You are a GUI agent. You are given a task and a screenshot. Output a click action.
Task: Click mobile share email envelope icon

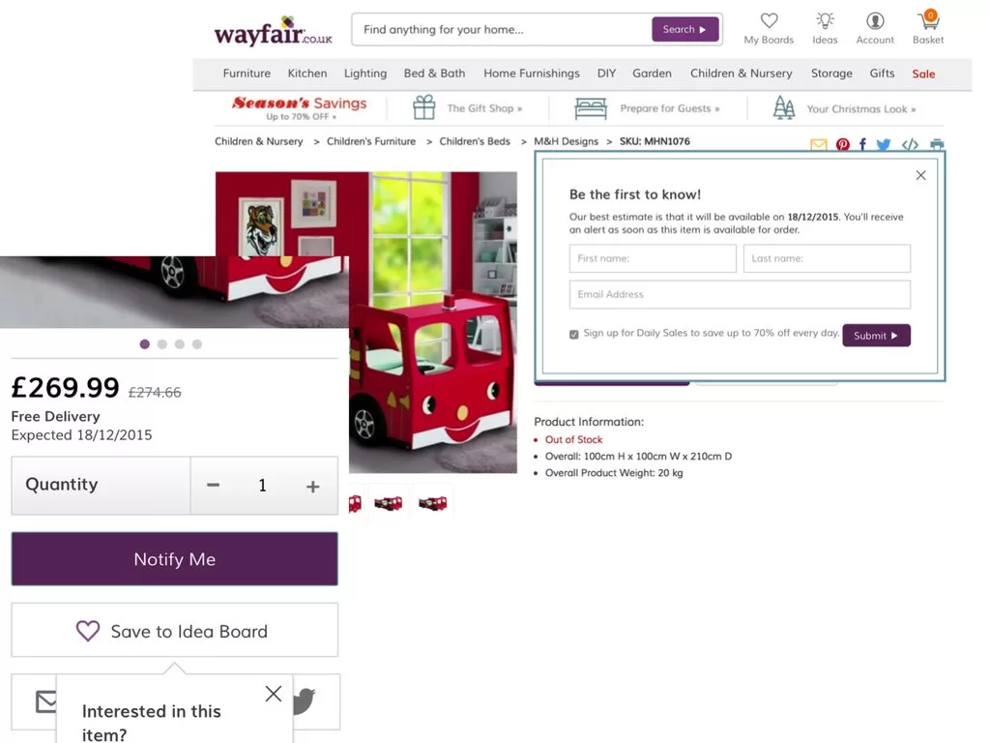[x=46, y=701]
